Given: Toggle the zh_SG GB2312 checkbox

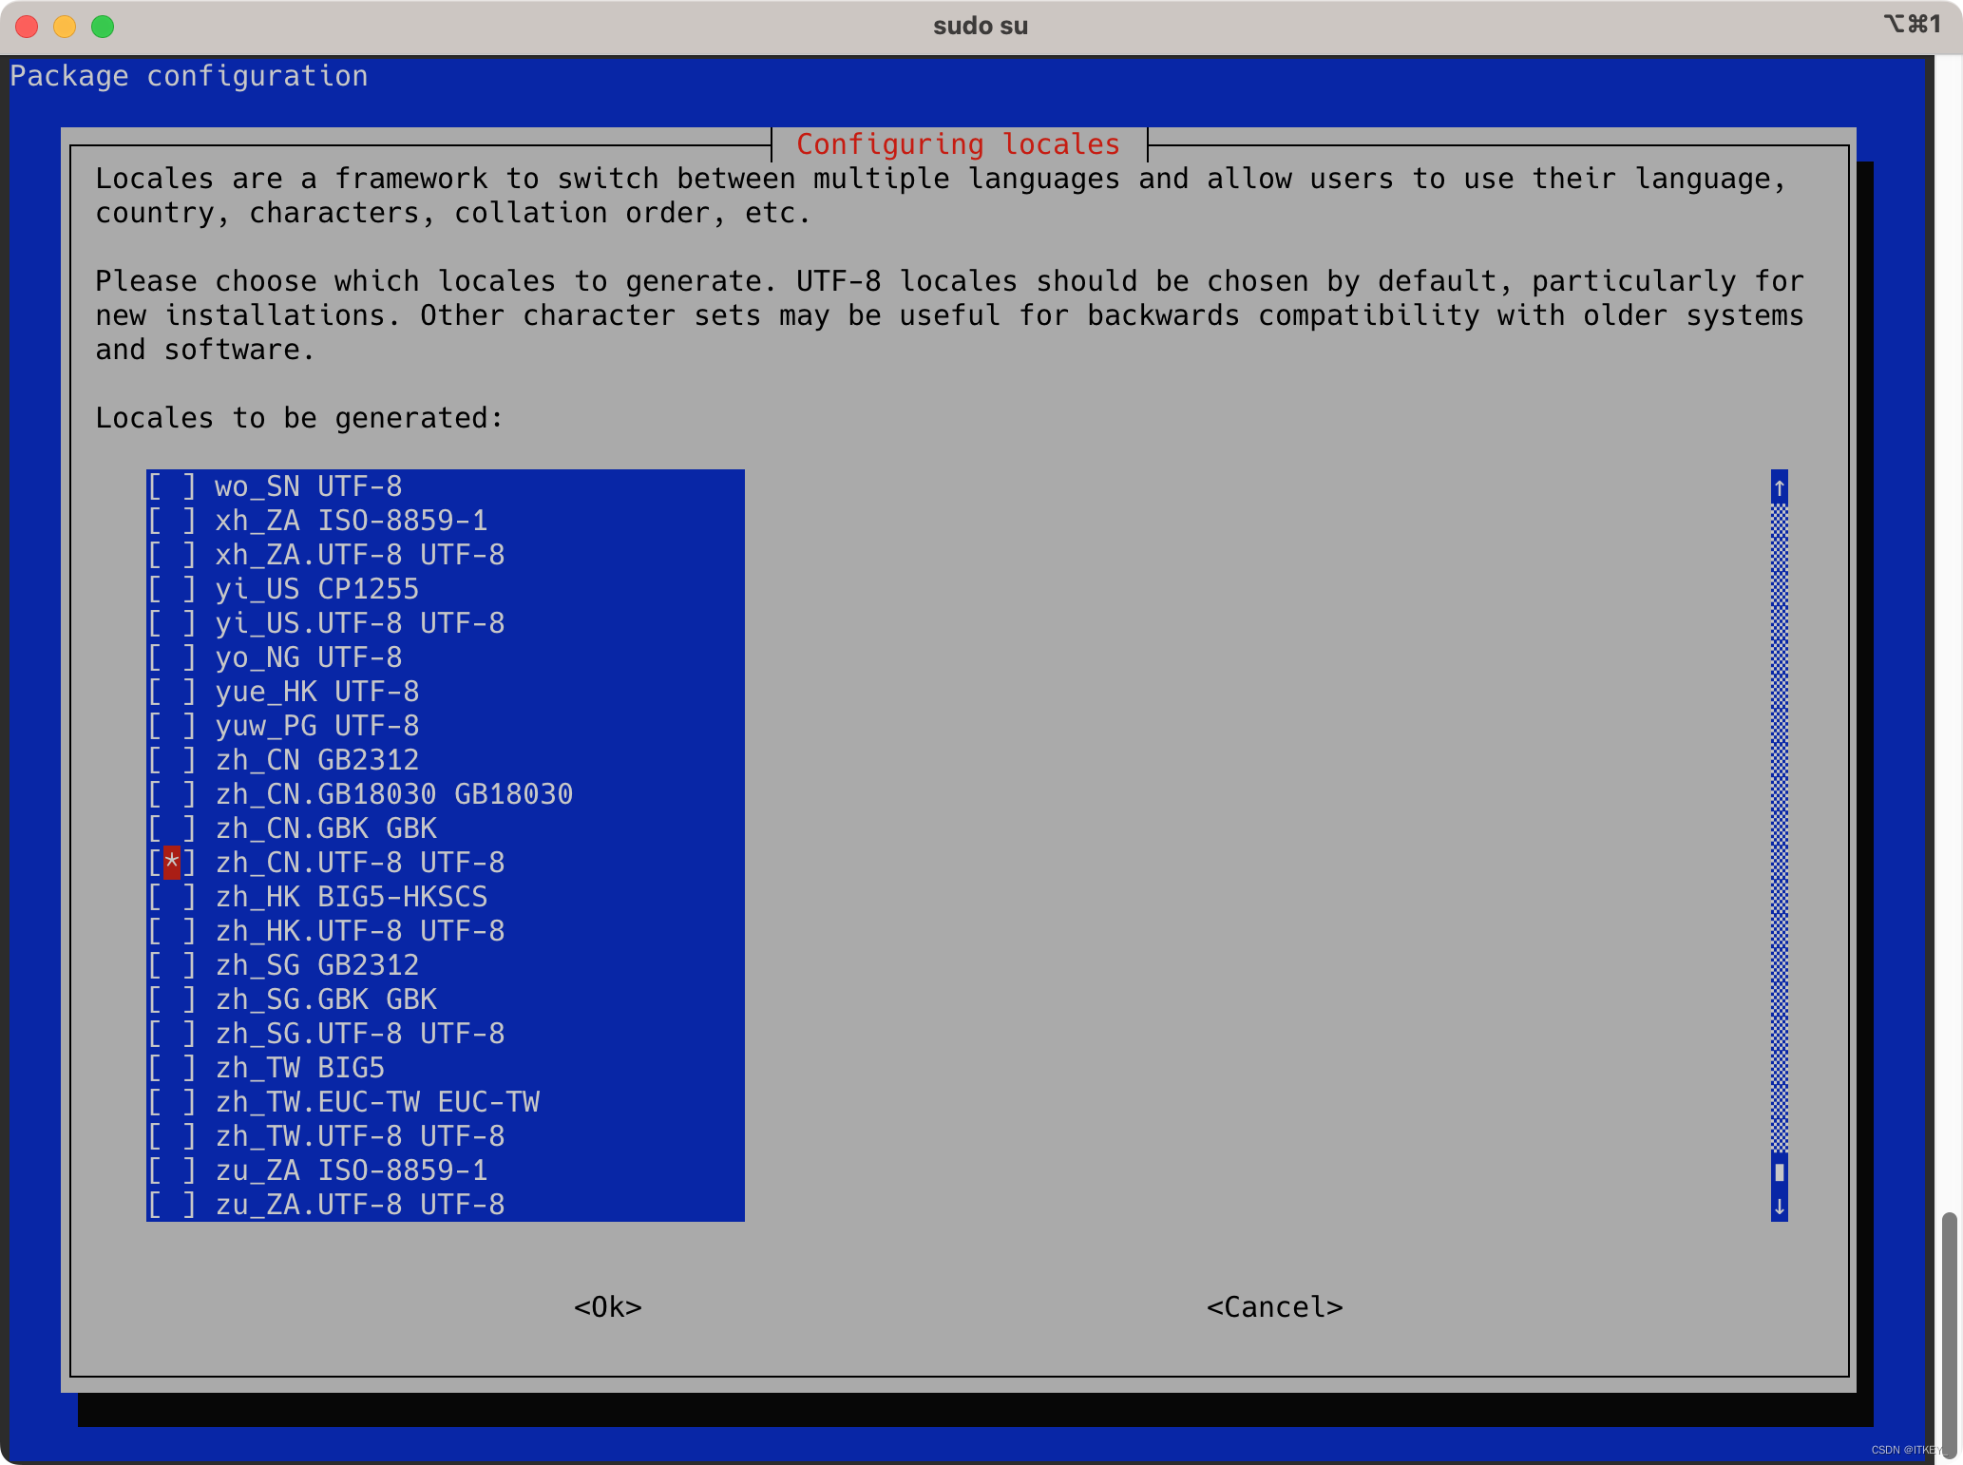Looking at the screenshot, I should (172, 965).
